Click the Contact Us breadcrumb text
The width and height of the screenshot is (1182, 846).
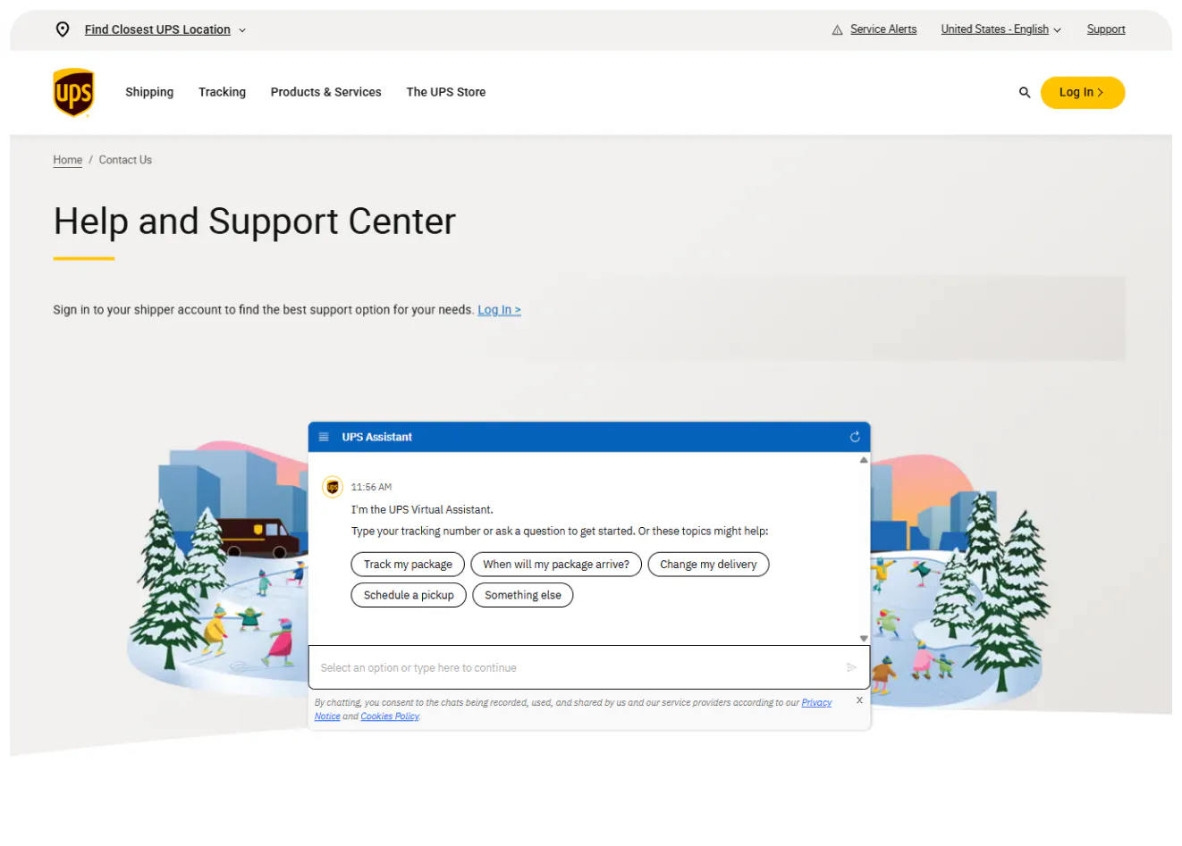(x=125, y=160)
